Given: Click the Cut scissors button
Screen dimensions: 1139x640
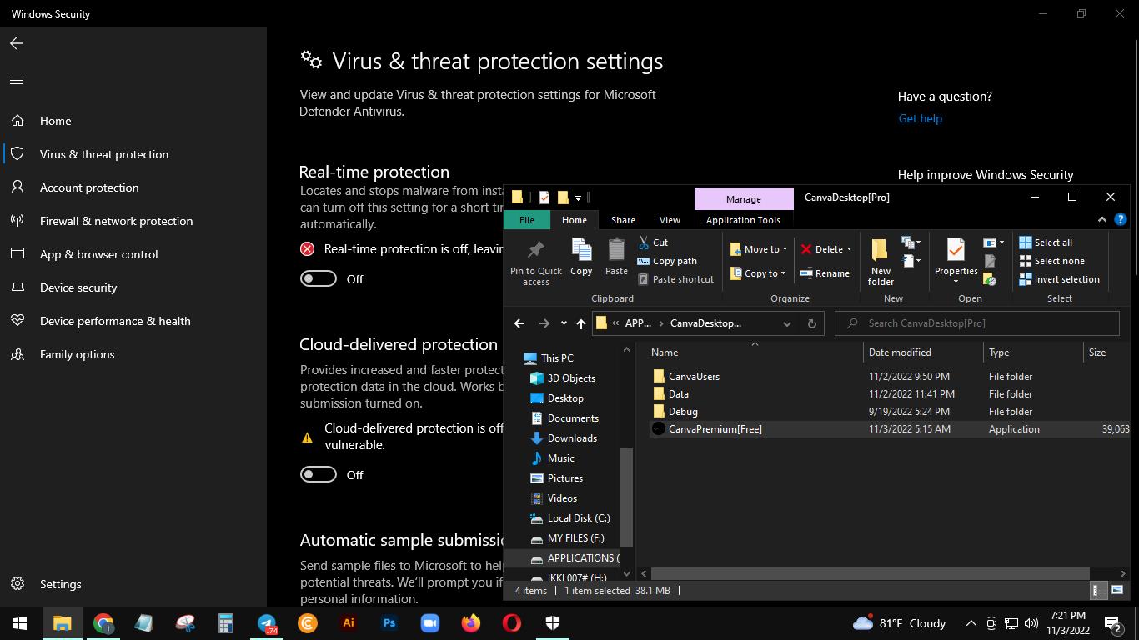Looking at the screenshot, I should pyautogui.click(x=653, y=242).
